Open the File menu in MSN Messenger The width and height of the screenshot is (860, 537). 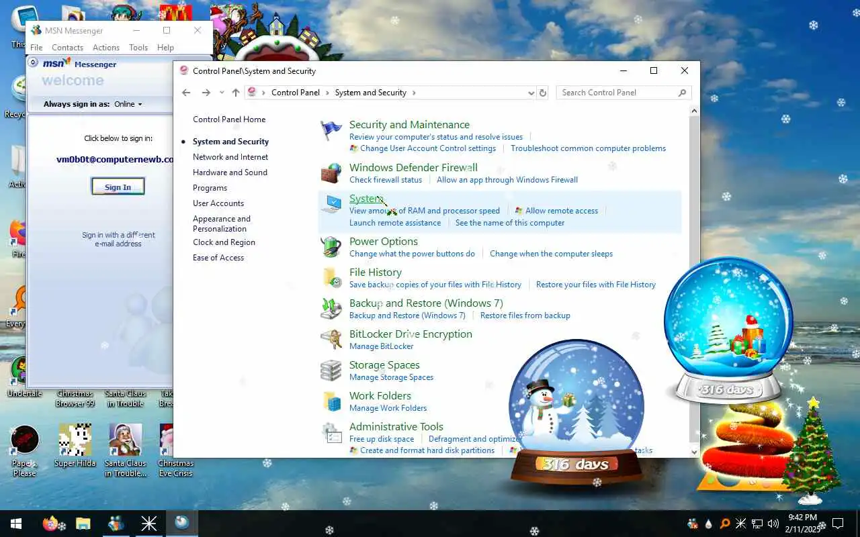(36, 48)
